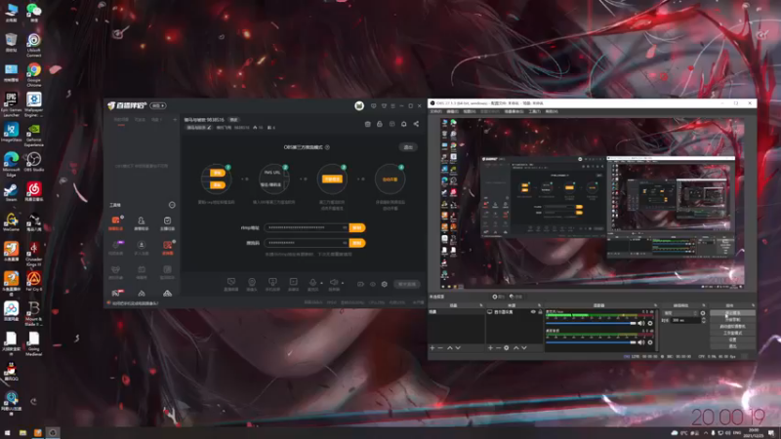Image resolution: width=781 pixels, height=439 pixels.
Task: Open Steam desktop shortcut
Action: [x=11, y=192]
